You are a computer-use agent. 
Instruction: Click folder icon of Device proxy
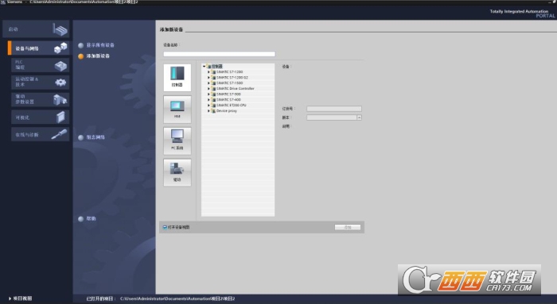213,111
